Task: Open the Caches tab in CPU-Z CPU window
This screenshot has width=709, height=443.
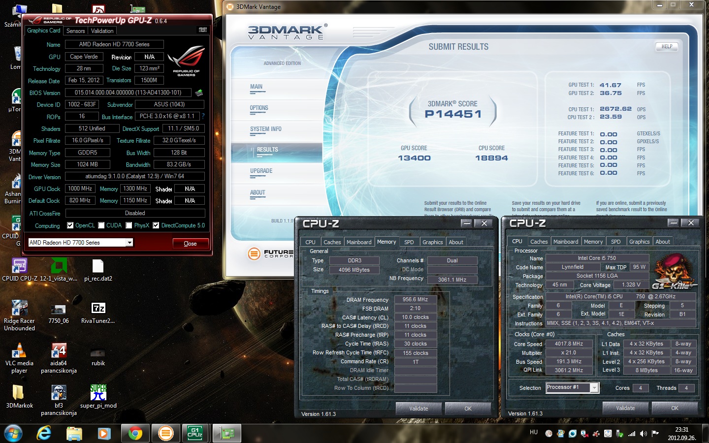Action: point(539,242)
